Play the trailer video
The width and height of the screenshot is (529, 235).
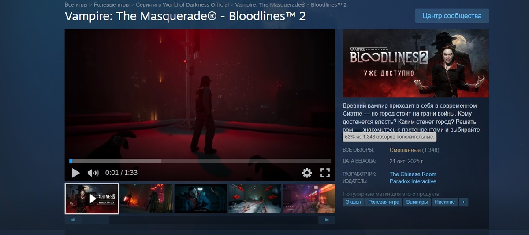click(x=75, y=173)
